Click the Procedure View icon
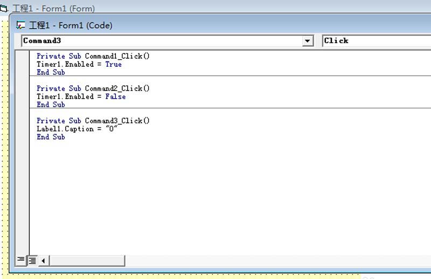431x279 pixels. point(21,260)
